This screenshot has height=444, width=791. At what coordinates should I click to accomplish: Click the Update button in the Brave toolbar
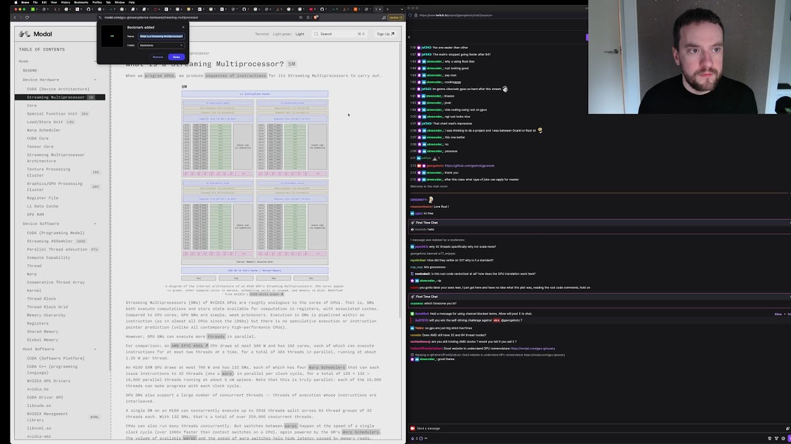click(395, 17)
